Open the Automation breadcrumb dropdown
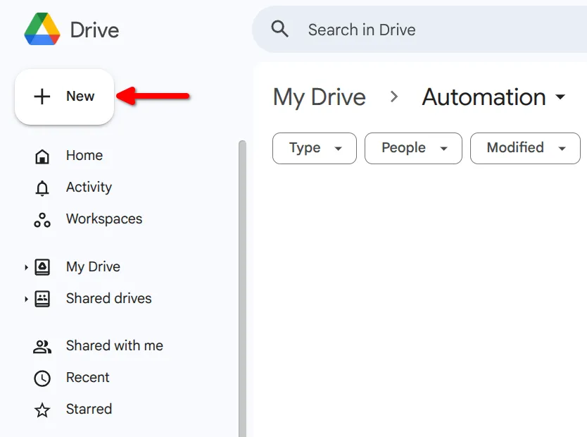The height and width of the screenshot is (437, 587). coord(560,97)
